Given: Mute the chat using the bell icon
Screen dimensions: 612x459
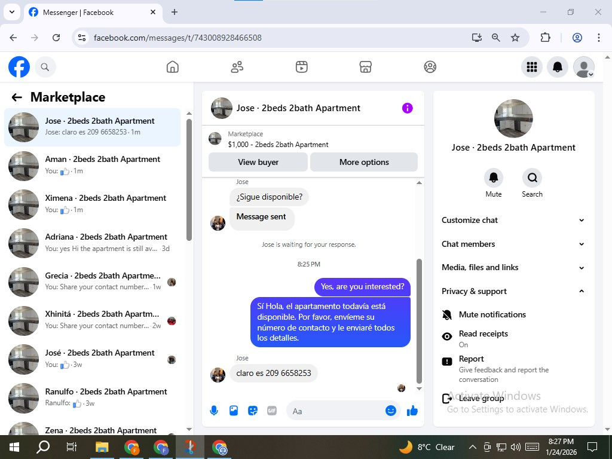Looking at the screenshot, I should pyautogui.click(x=493, y=178).
